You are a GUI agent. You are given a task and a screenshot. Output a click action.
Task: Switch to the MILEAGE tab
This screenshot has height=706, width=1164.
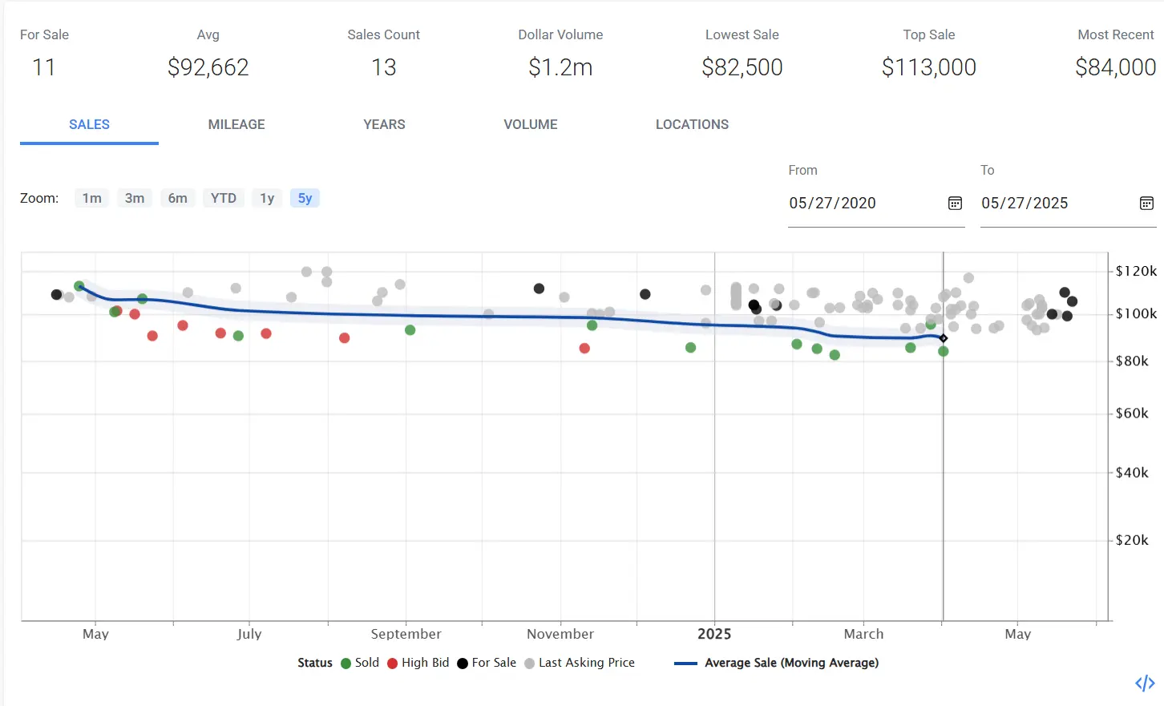point(236,125)
